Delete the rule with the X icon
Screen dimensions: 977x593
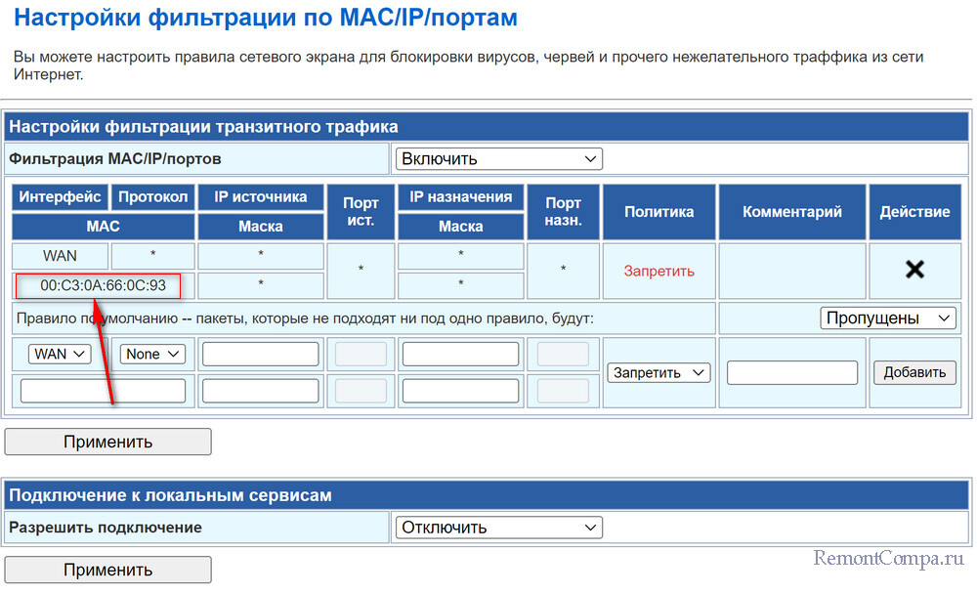tap(914, 271)
